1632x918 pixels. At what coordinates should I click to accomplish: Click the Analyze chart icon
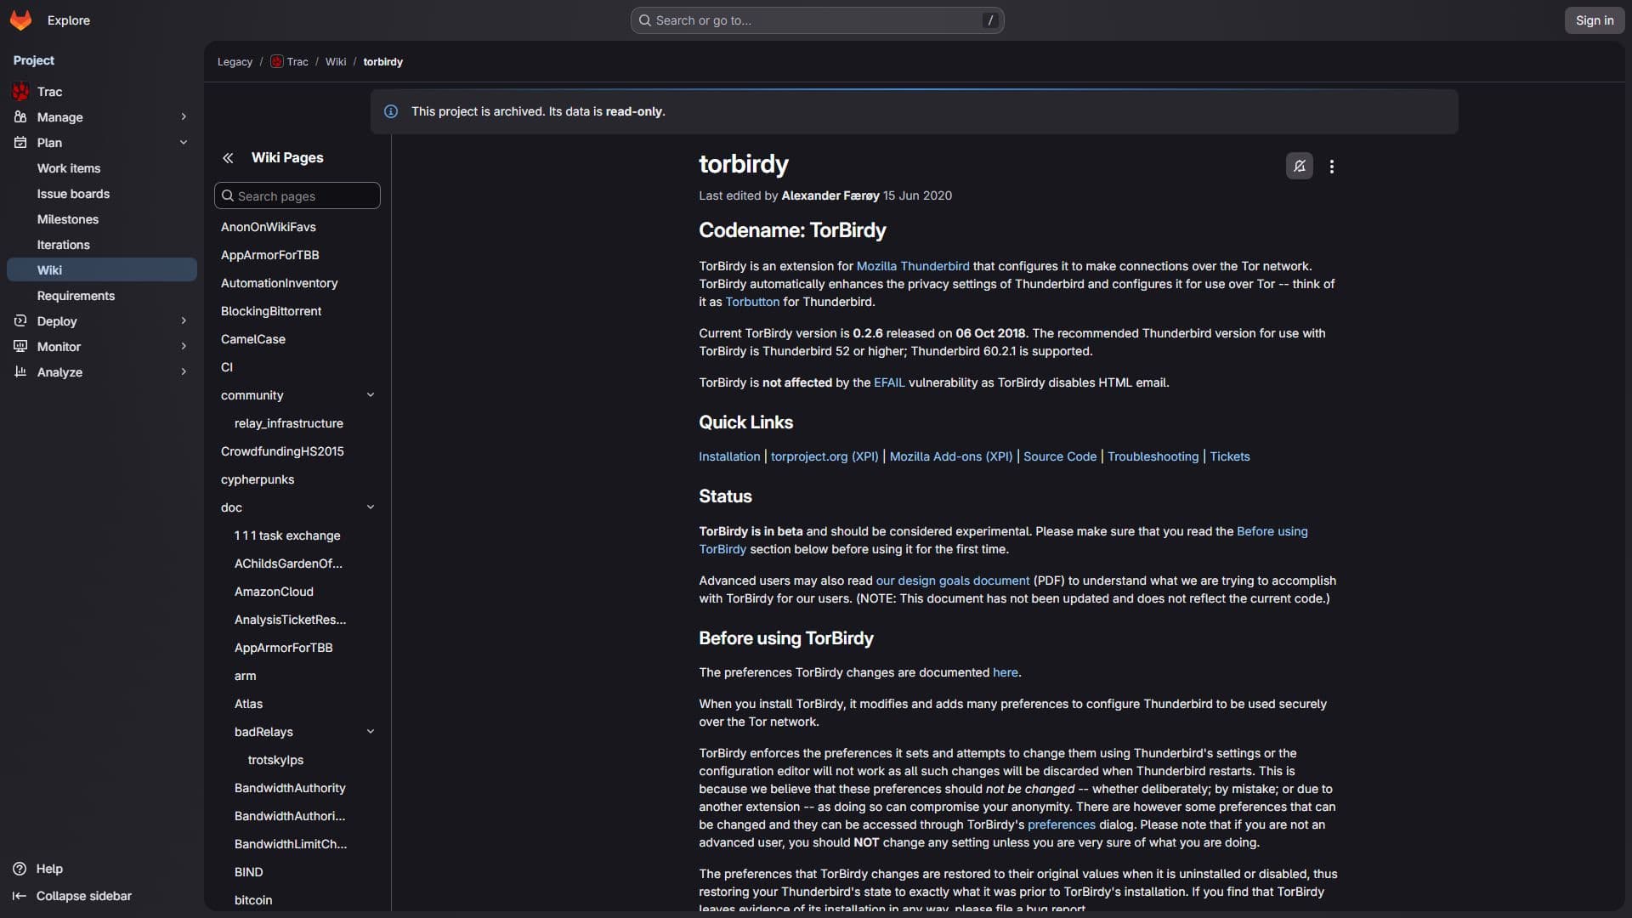20,372
